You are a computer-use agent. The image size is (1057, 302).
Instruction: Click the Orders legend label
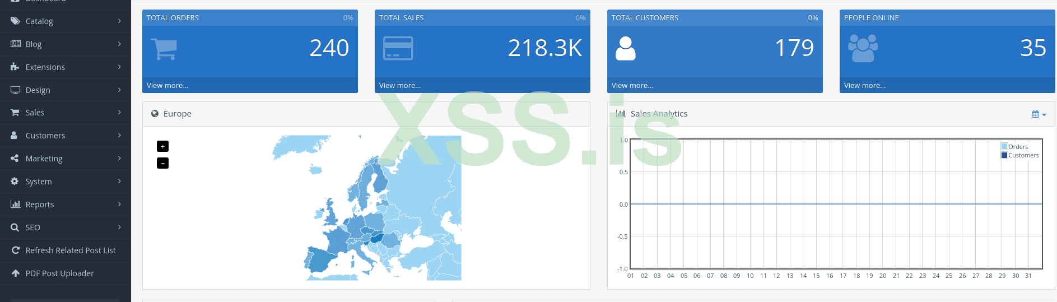[x=1018, y=147]
